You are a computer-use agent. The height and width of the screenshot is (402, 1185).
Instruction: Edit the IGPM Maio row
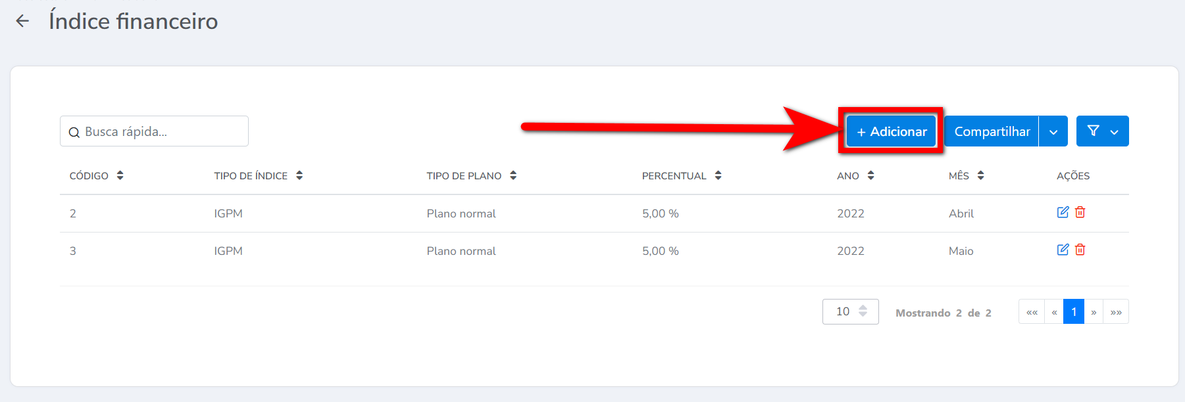[x=1063, y=250]
